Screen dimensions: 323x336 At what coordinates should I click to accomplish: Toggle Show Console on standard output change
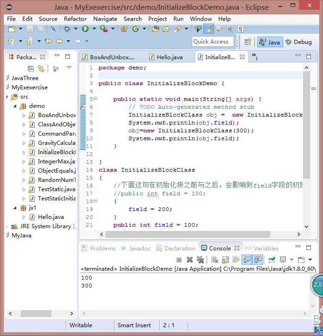(247, 260)
